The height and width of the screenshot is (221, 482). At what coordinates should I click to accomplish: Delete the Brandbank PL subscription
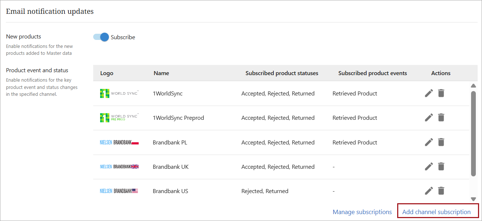441,142
